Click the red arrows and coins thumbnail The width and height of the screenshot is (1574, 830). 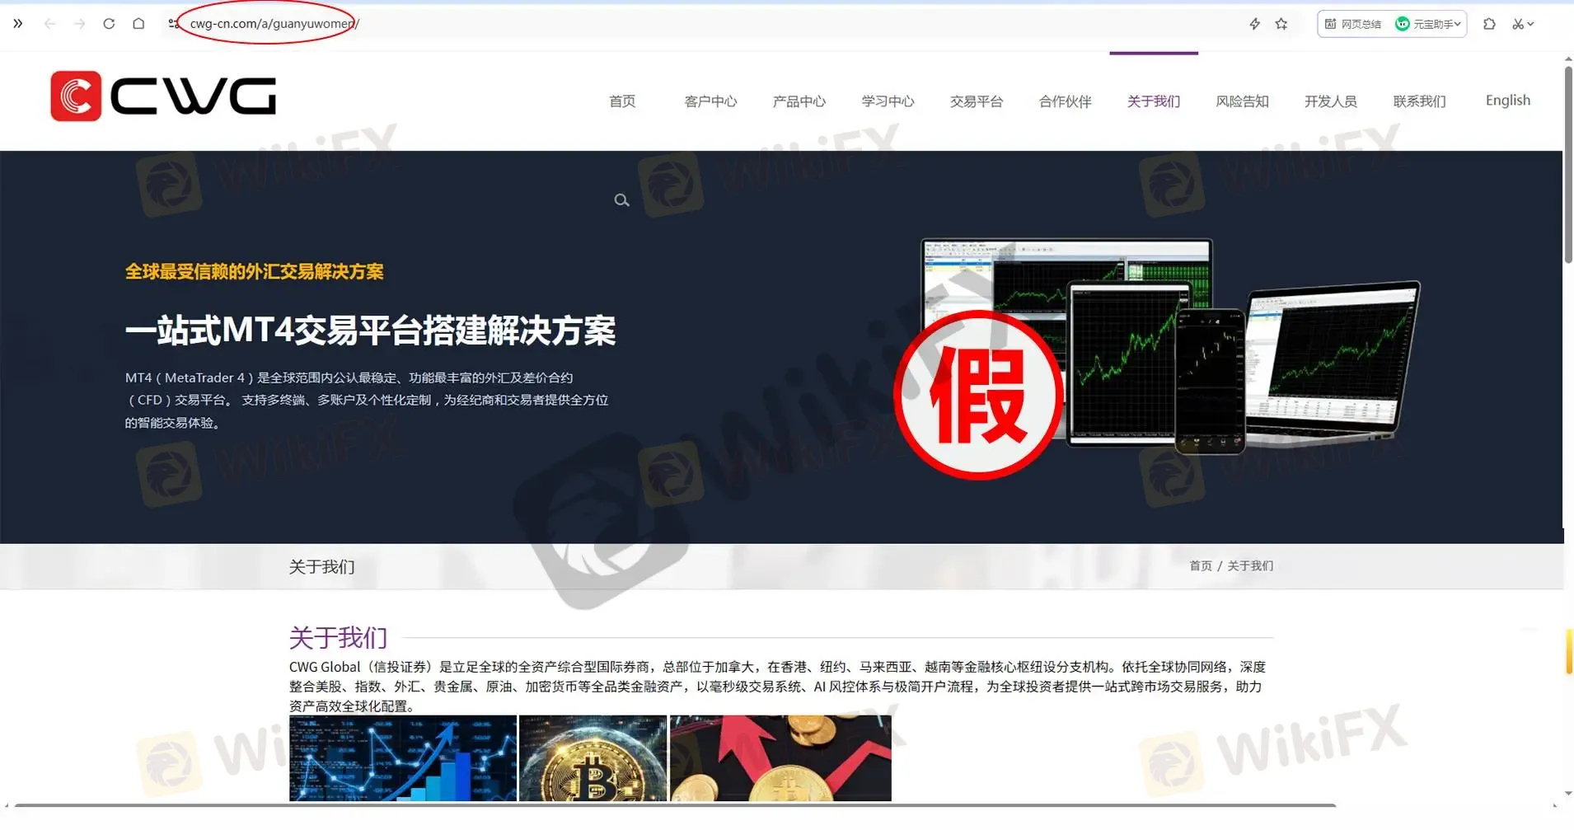780,758
